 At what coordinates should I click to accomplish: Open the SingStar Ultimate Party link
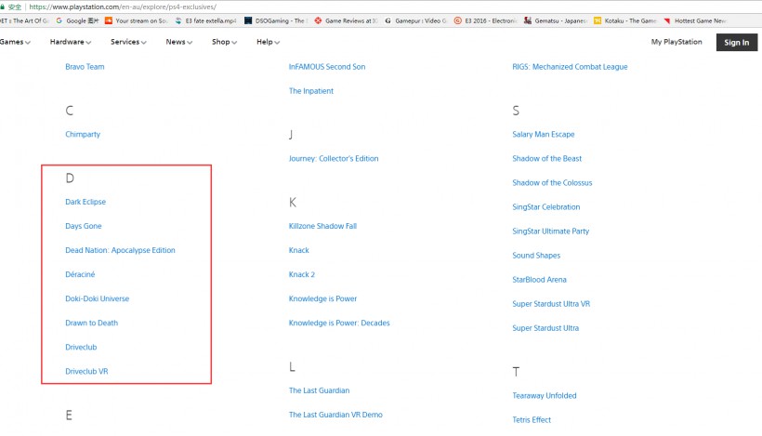pos(551,231)
